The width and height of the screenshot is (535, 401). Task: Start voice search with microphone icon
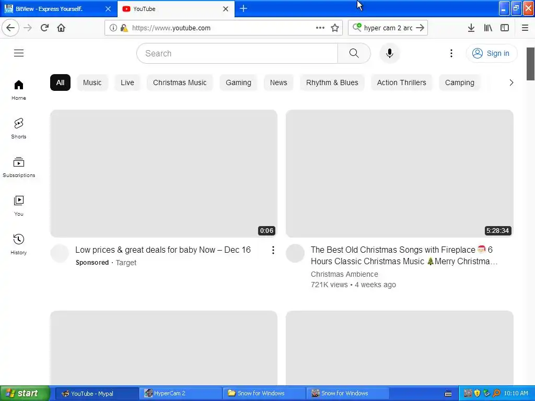point(389,53)
